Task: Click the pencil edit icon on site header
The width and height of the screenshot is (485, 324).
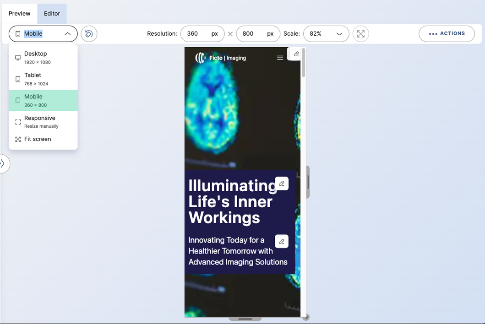Action: [296, 54]
